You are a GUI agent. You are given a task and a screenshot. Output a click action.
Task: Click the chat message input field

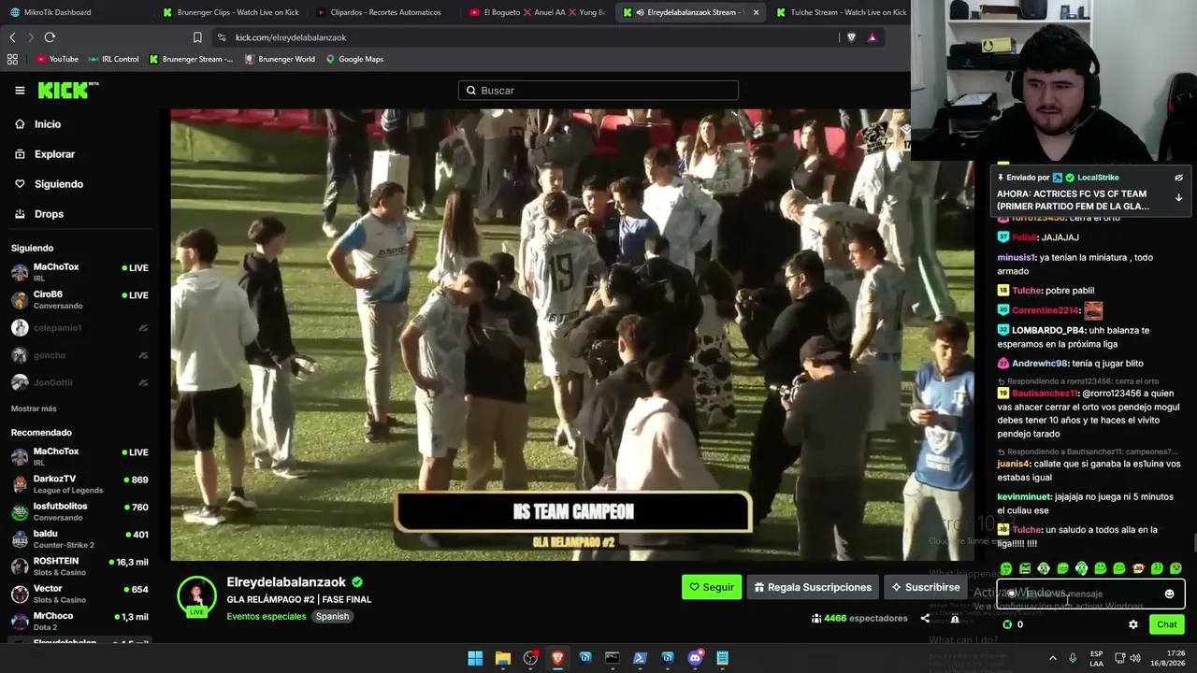point(1089,594)
